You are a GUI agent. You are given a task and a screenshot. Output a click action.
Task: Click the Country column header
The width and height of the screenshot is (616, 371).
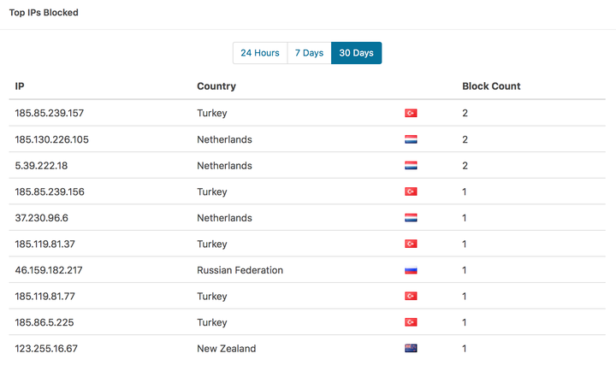tap(216, 86)
